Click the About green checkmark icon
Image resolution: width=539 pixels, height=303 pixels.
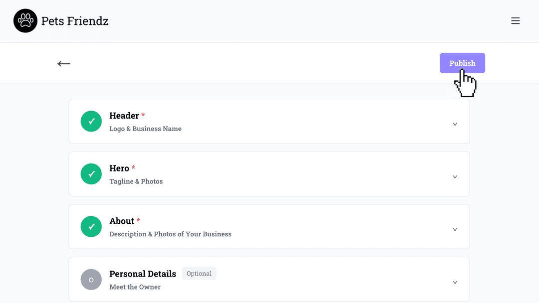point(91,227)
